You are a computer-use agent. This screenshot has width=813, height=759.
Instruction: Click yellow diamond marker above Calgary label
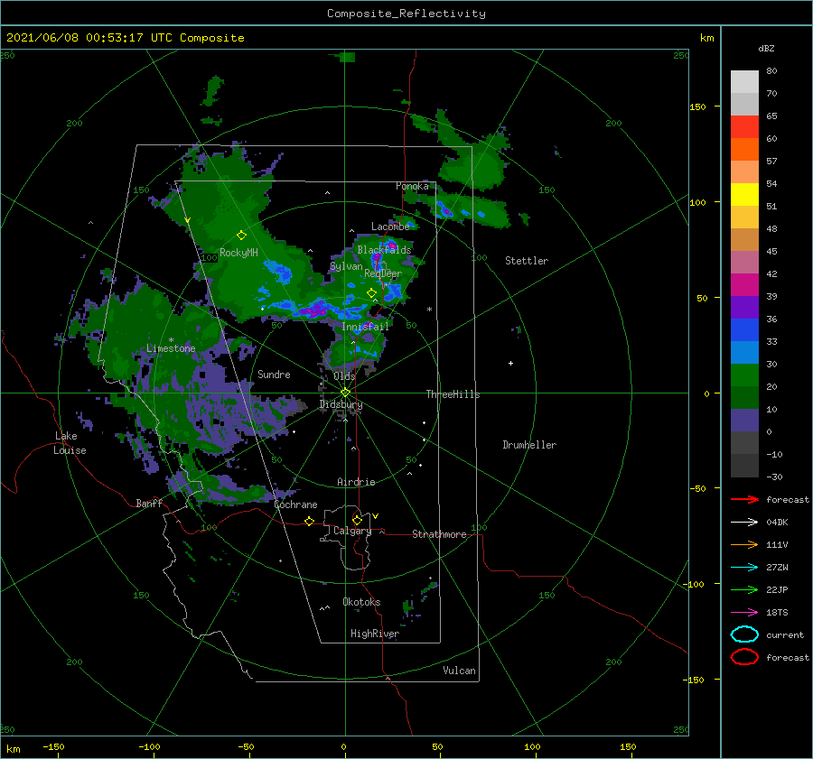[x=357, y=520]
